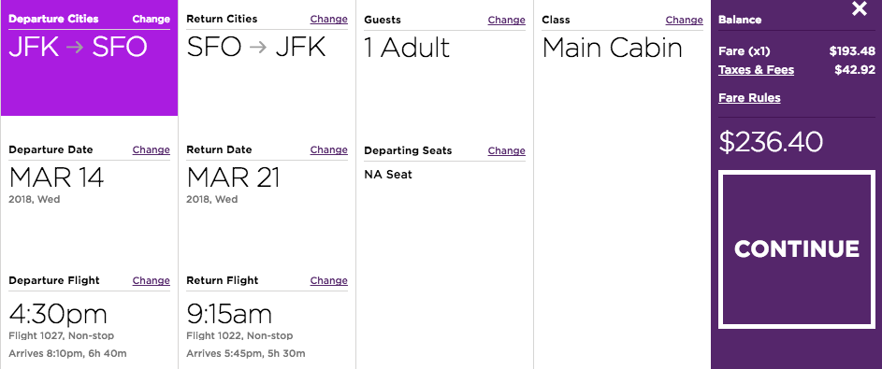Screen dimensions: 882x369
Task: Click the SFO to JFK return route
Action: (256, 48)
